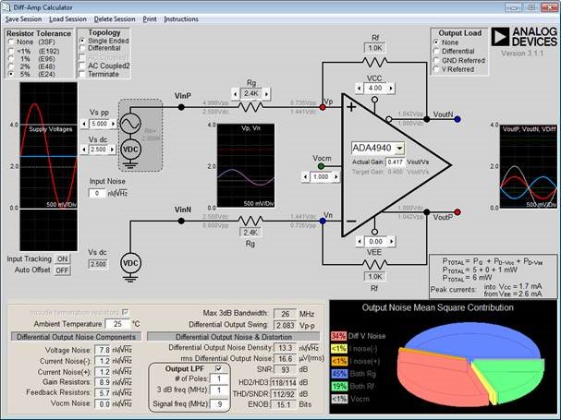Screen dimensions: 561x420
Task: Click the blue Vn node
Action: point(323,222)
